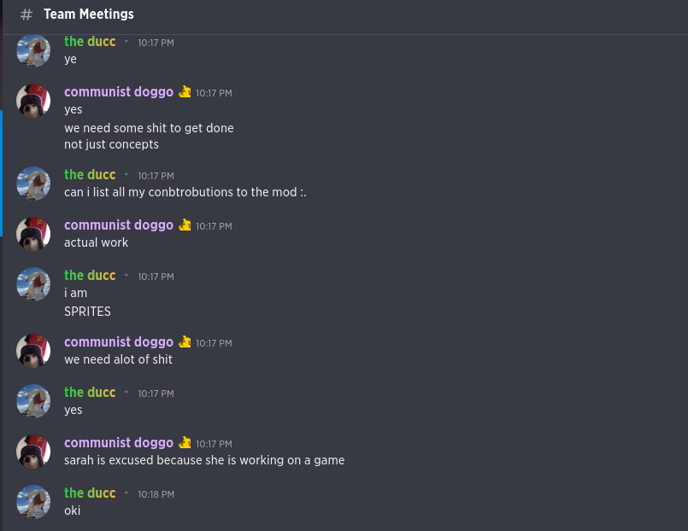The height and width of the screenshot is (531, 688).
Task: Click the emoji badge on the 'sarah is excused' message author
Action: click(185, 442)
